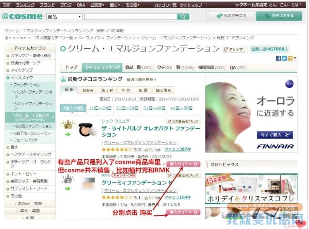
Task: Switch to the 商品一覧 tab
Action: point(139,68)
